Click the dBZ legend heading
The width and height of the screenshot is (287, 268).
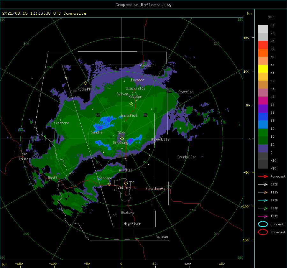tap(270, 17)
